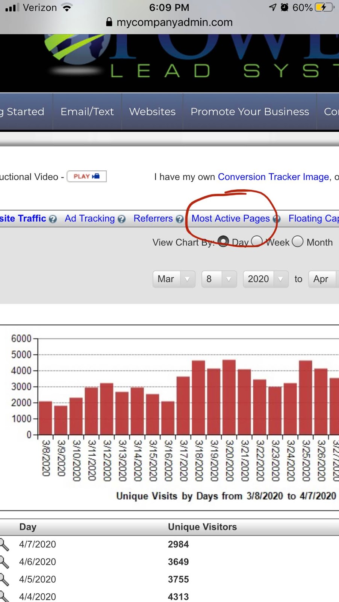Select the 4/6/2020 date cell
The width and height of the screenshot is (339, 602).
tap(38, 562)
